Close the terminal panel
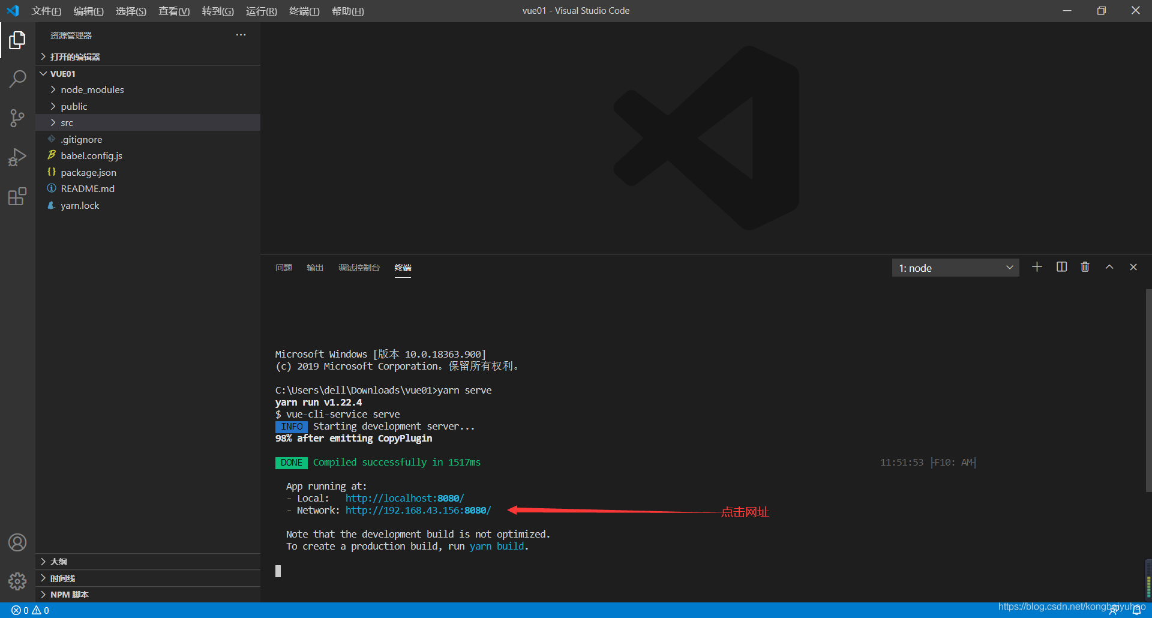 tap(1133, 267)
